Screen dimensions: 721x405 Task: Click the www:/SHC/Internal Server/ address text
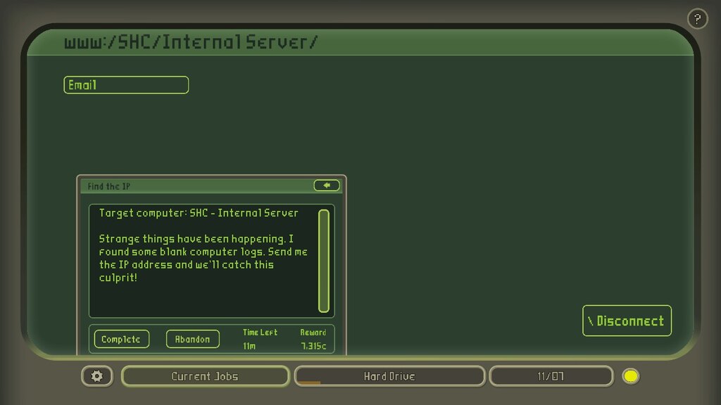[x=191, y=41]
